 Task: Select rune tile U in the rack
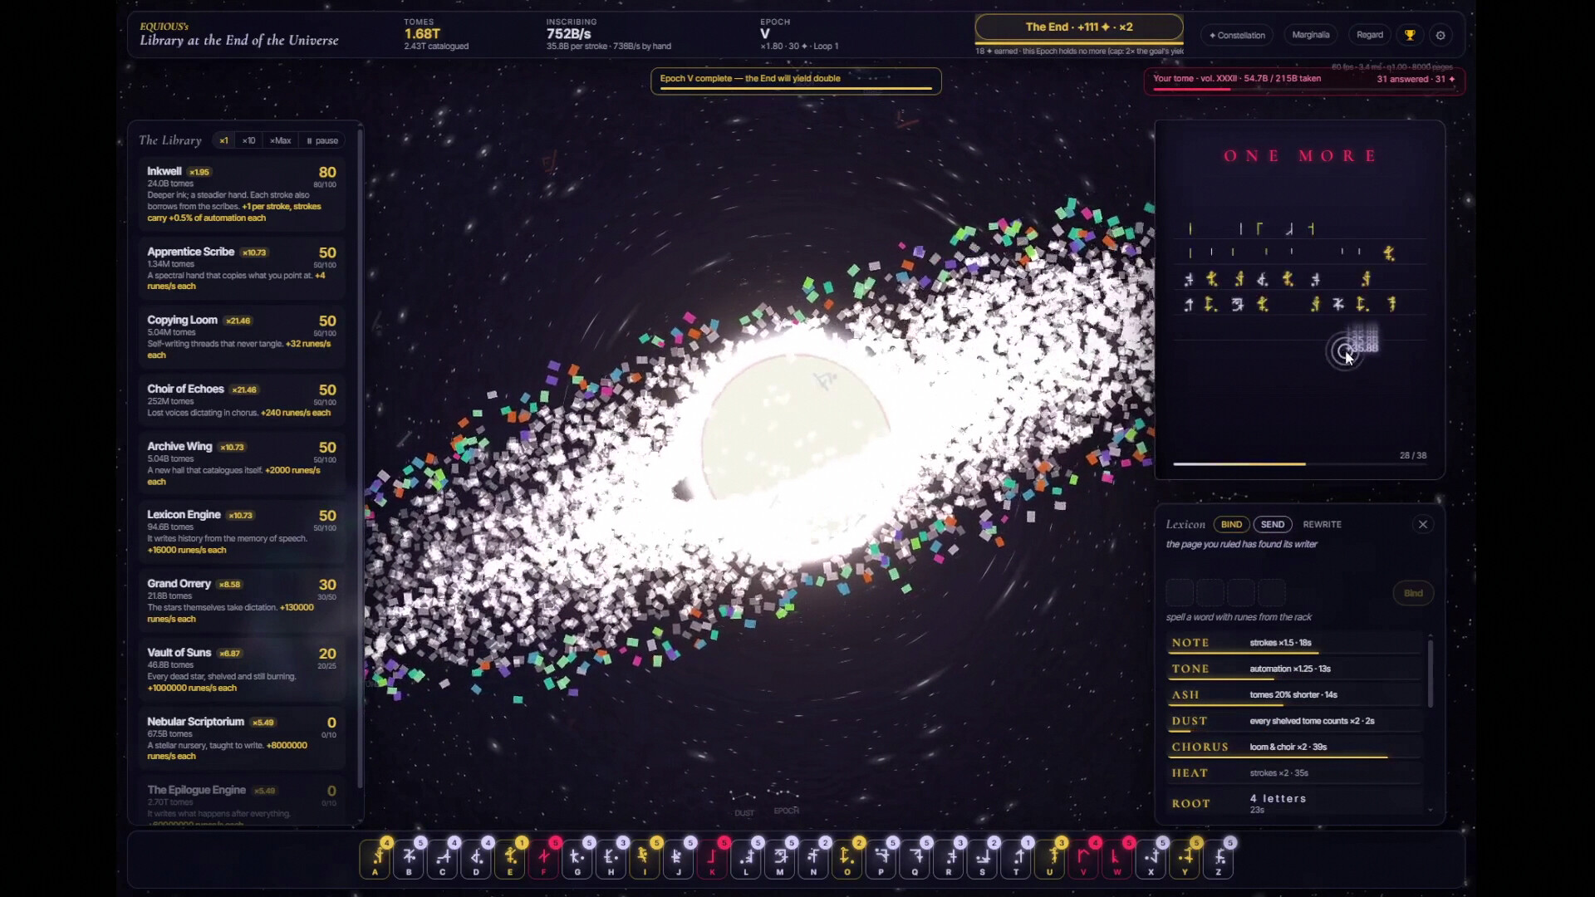[x=1049, y=859]
